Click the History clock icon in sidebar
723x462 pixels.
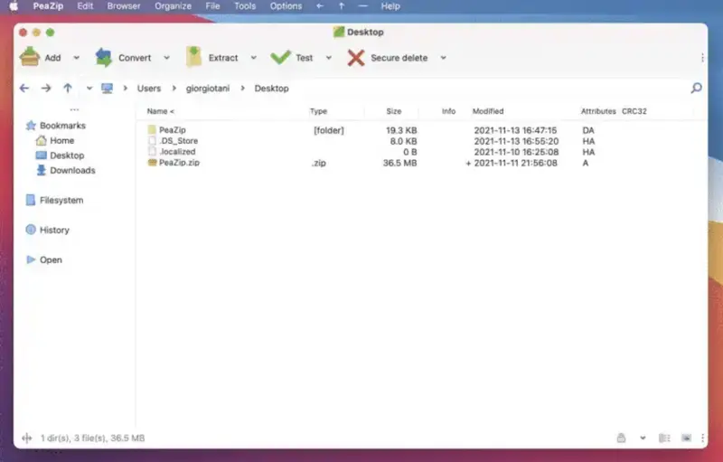[31, 230]
